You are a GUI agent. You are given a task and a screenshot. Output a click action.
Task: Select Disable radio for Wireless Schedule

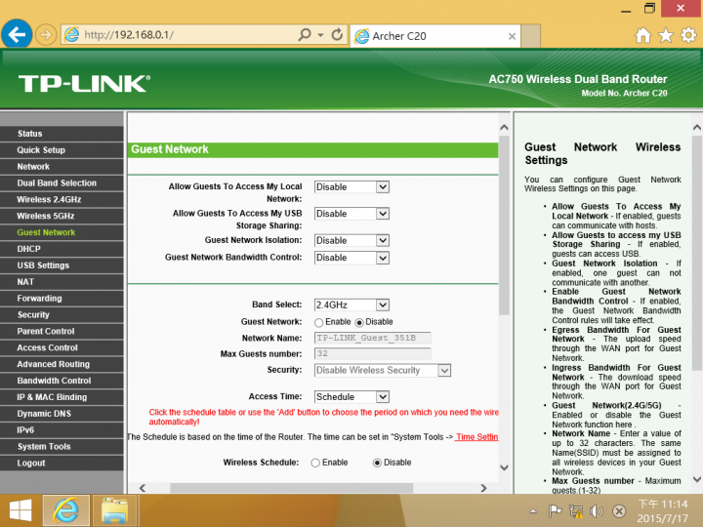(x=377, y=463)
